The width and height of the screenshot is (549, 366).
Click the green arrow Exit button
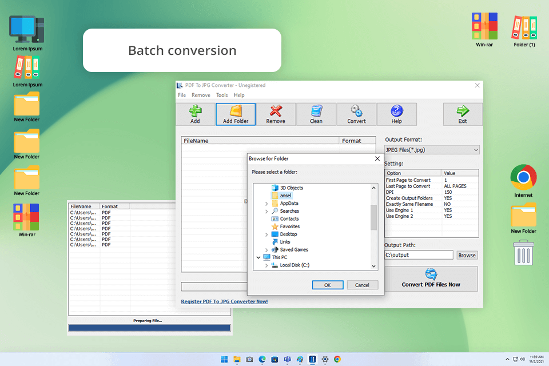click(x=463, y=114)
